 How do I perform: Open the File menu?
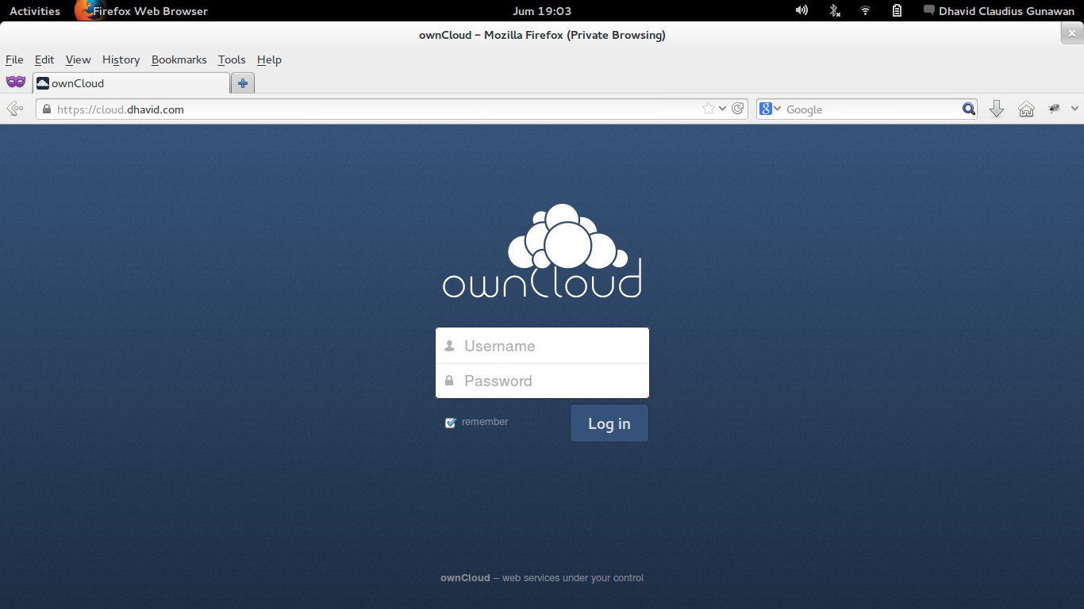click(14, 59)
